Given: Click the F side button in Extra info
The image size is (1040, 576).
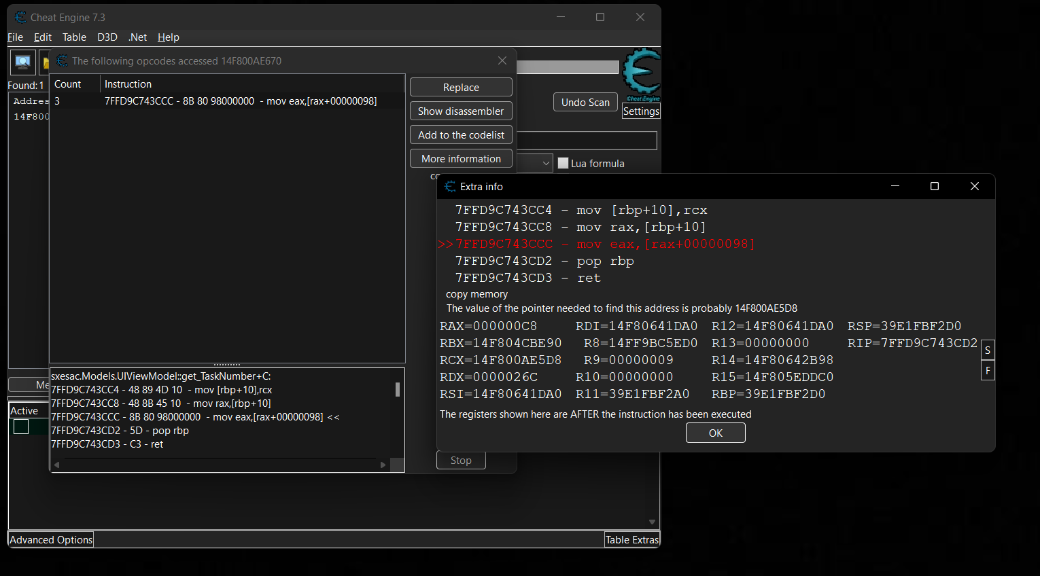Looking at the screenshot, I should tap(988, 370).
